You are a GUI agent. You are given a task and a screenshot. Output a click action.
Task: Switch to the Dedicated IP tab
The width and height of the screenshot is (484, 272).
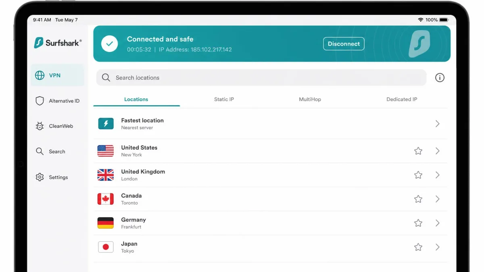click(402, 99)
